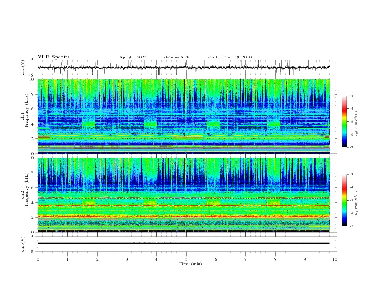Click time axis tick label '2'
The width and height of the screenshot is (377, 291).
point(97,259)
